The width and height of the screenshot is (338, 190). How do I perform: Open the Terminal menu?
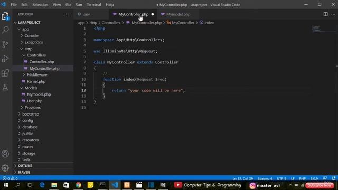[x=94, y=5]
